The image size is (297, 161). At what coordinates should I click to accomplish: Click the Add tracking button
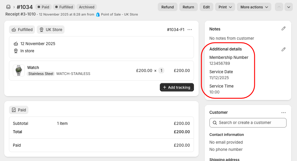coord(177,87)
